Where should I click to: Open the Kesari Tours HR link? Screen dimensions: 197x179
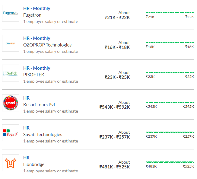pyautogui.click(x=27, y=98)
